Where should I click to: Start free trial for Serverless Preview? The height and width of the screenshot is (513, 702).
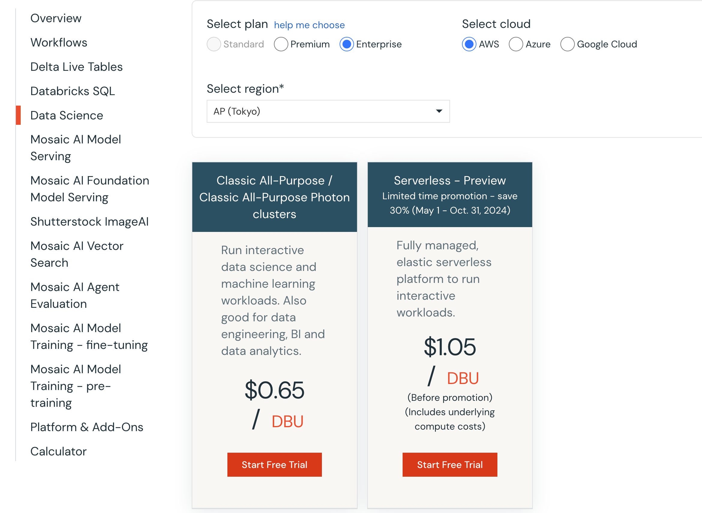coord(450,465)
